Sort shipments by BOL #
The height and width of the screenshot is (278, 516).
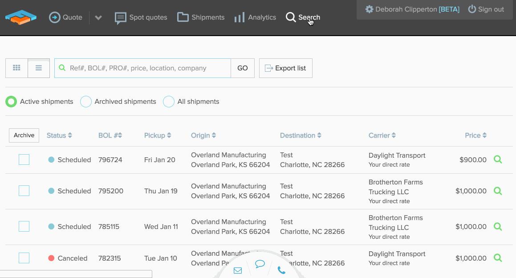[x=110, y=135]
